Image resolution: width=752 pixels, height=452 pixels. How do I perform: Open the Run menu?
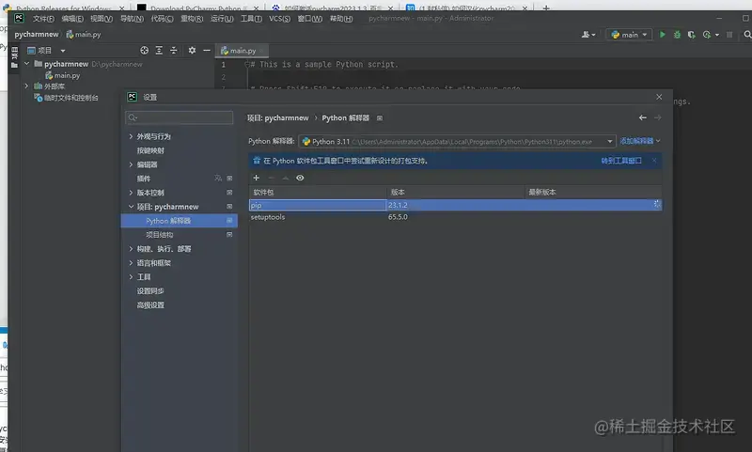222,18
